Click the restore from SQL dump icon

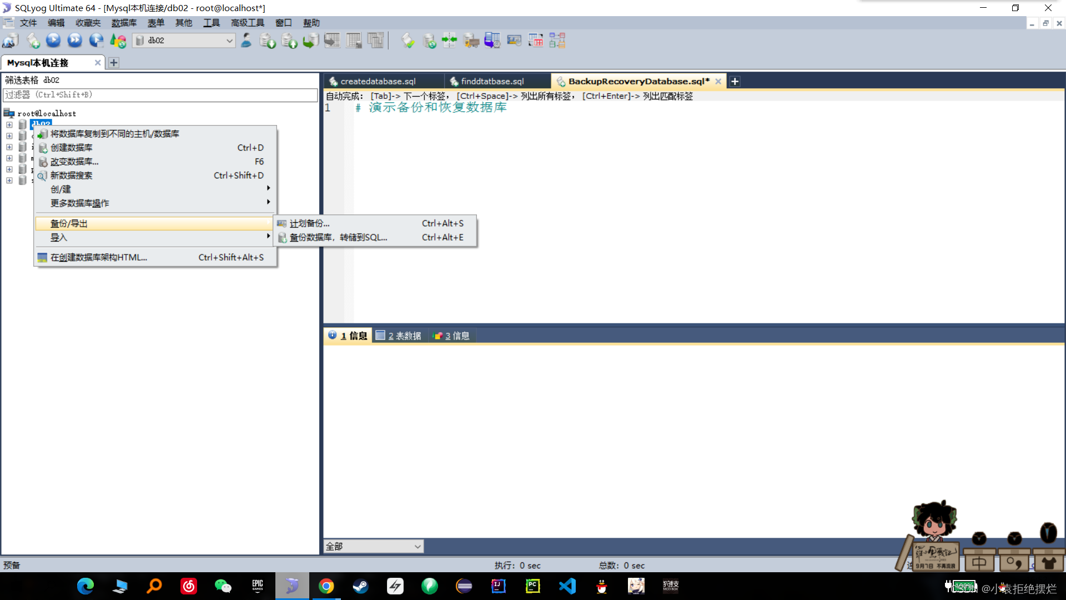310,41
